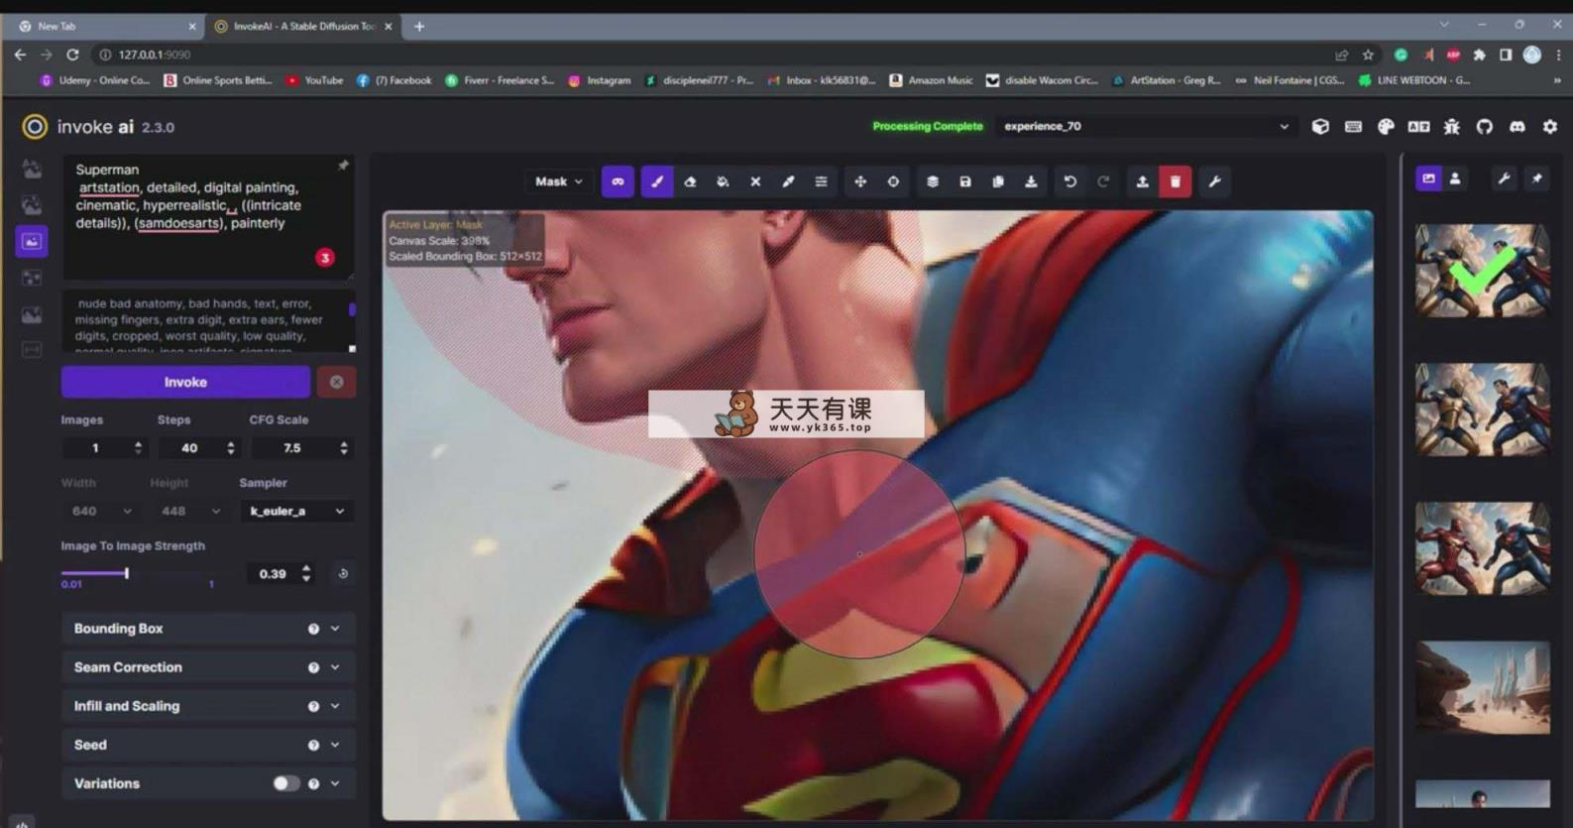This screenshot has width=1573, height=828.
Task: Click the Save to gallery floppy icon
Action: [965, 181]
